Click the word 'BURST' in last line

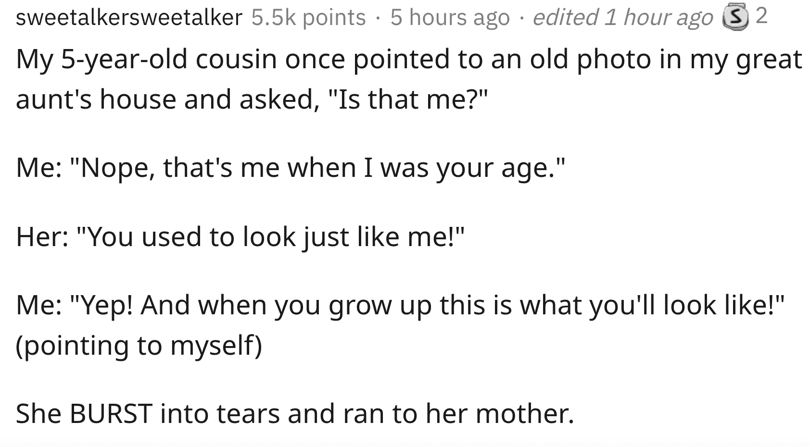point(111,413)
